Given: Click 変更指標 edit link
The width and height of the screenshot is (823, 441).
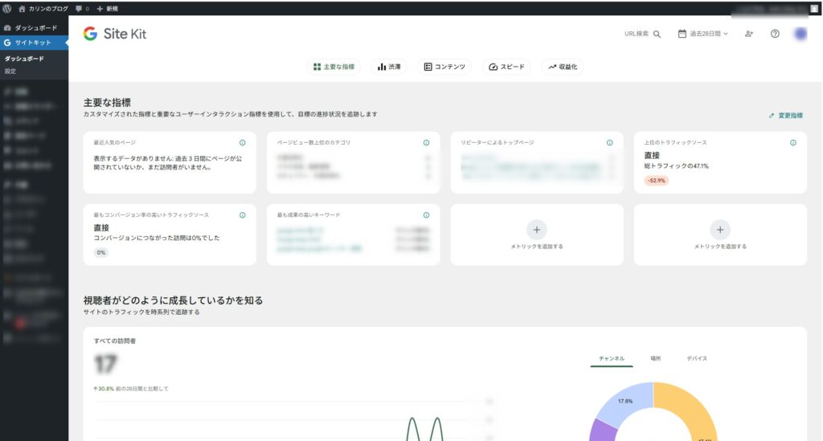Looking at the screenshot, I should (786, 116).
